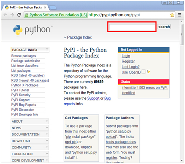
Task: Click the Lost Login? link
Action: (131, 67)
